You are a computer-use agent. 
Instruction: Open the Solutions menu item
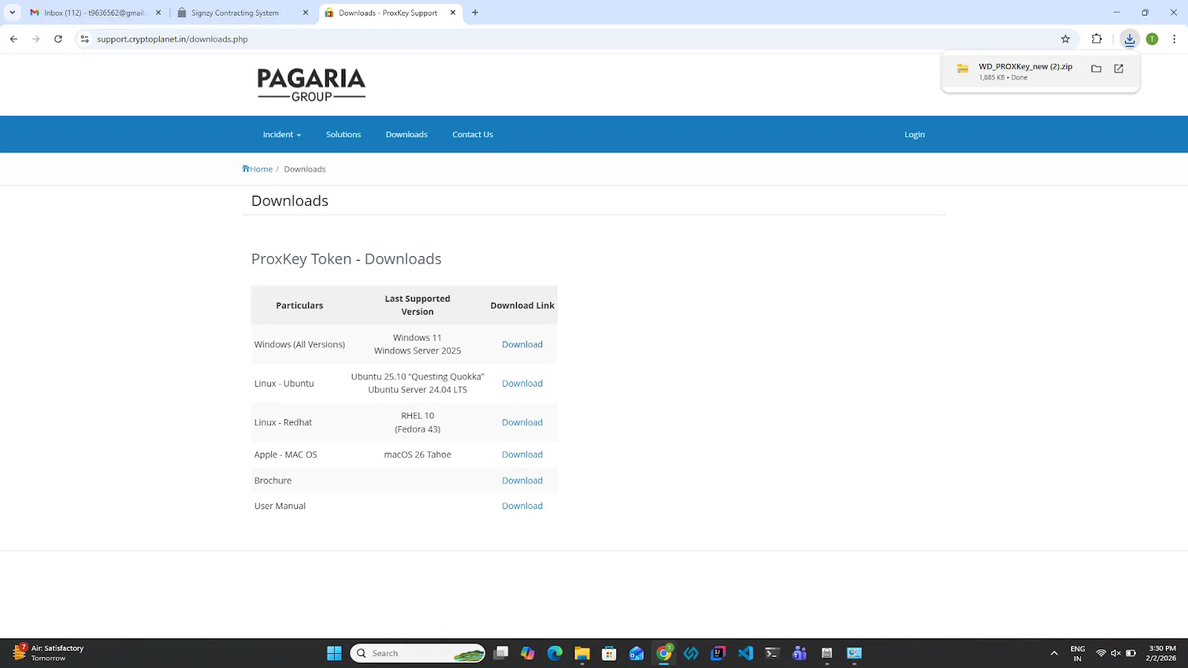coord(344,134)
